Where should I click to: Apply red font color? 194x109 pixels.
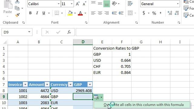pos(80,13)
